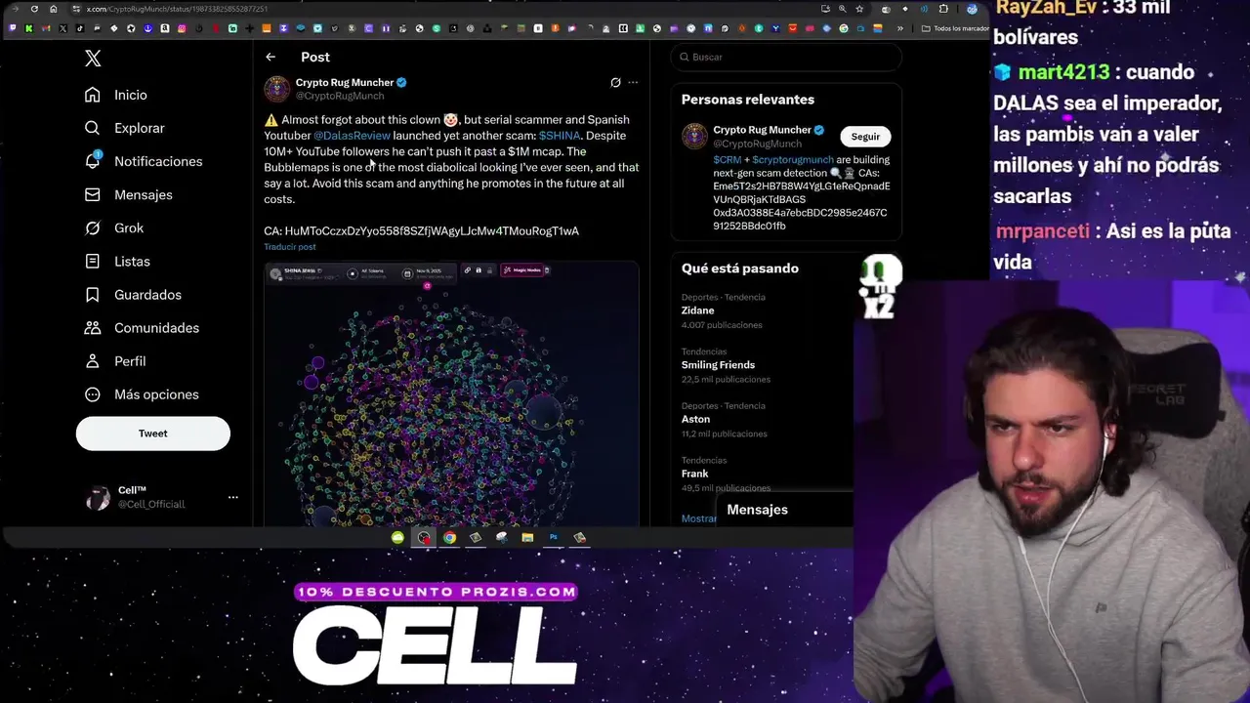Viewport: 1250px width, 703px height.
Task: Open the $CRM cashtag link
Action: [728, 160]
